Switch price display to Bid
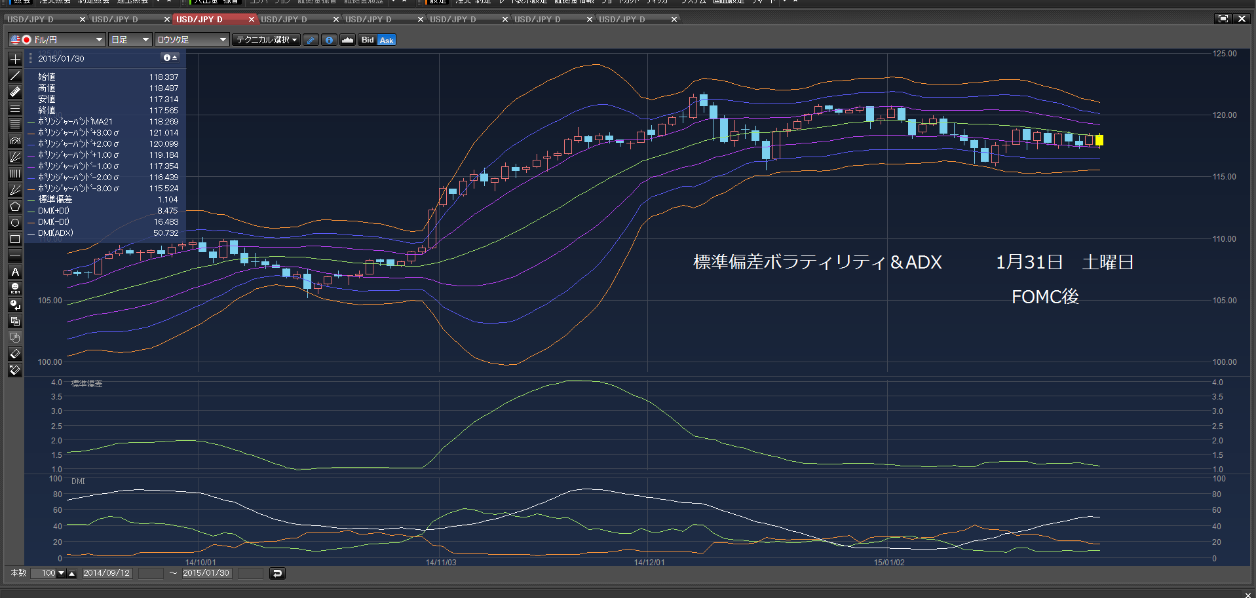Image resolution: width=1256 pixels, height=598 pixels. coord(368,40)
